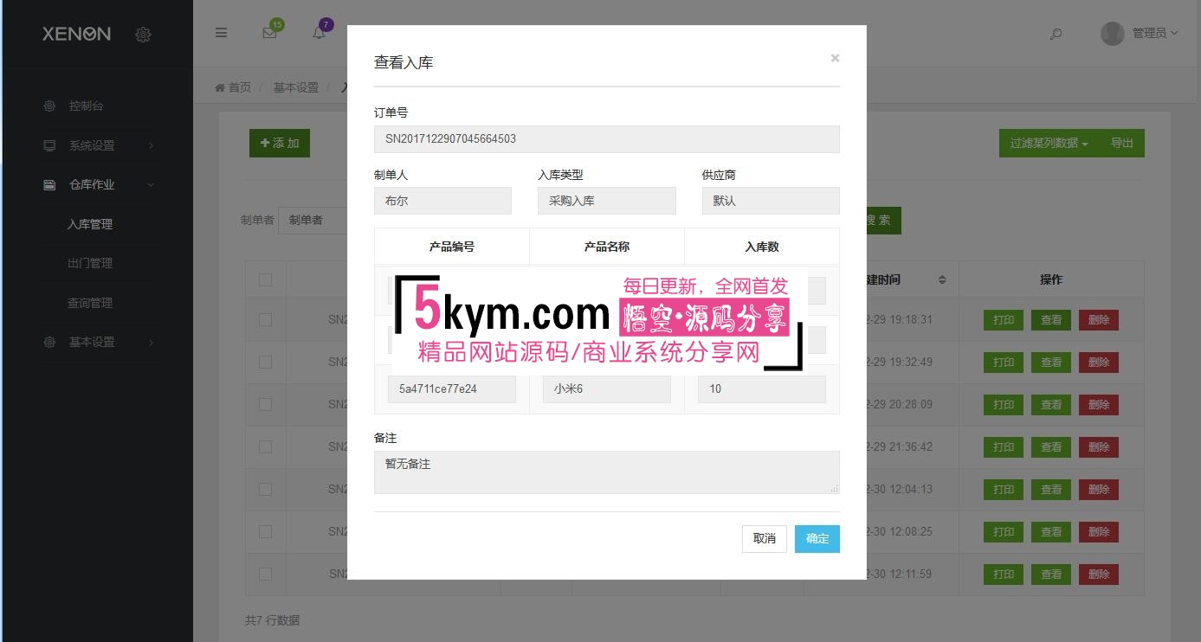This screenshot has width=1201, height=642.
Task: Click the product code field 5a4711ce77e24
Action: click(x=452, y=389)
